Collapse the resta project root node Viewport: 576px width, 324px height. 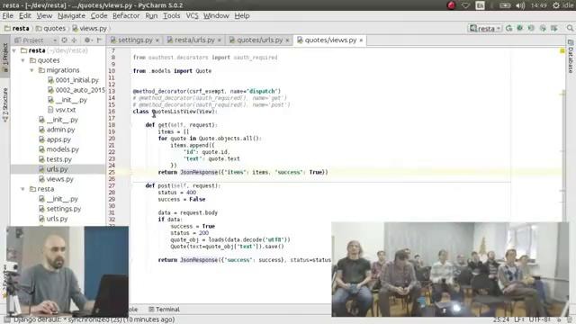(14, 50)
